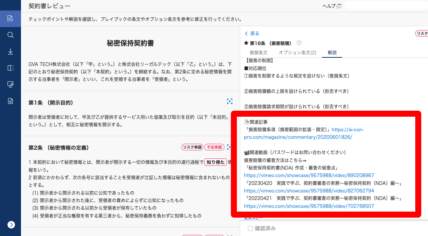The height and width of the screenshot is (236, 428).
Task: Click clause item (4) about 第三者
Action: (x=117, y=216)
